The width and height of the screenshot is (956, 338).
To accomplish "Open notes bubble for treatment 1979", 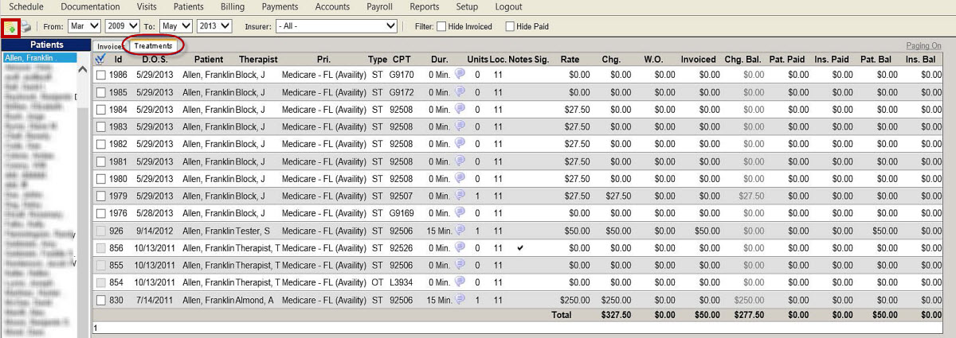I will tap(460, 196).
